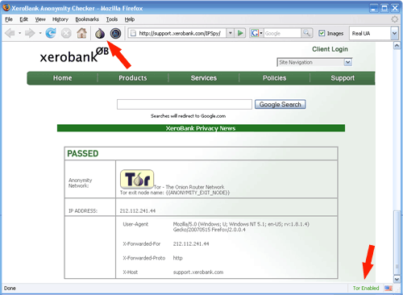Open the Bookmarks menu

point(87,19)
